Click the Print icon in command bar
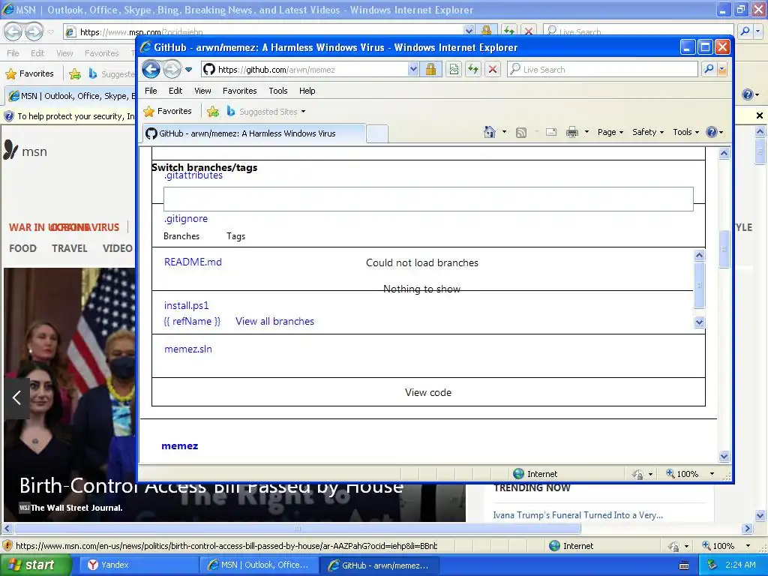This screenshot has width=768, height=576. pyautogui.click(x=572, y=132)
